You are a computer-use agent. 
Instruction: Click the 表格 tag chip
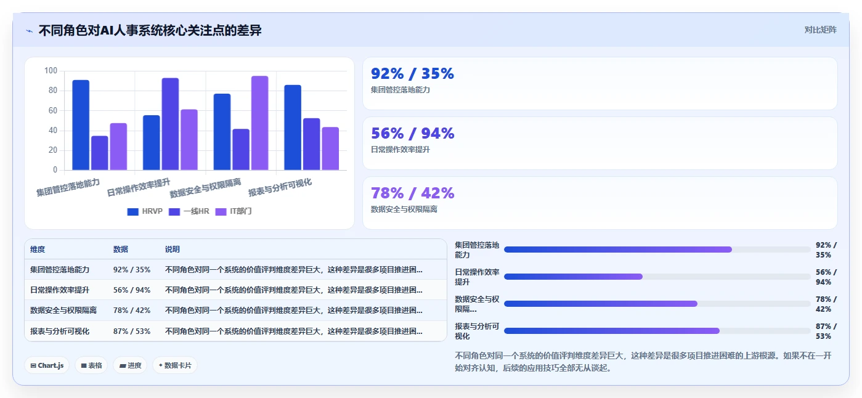point(91,365)
